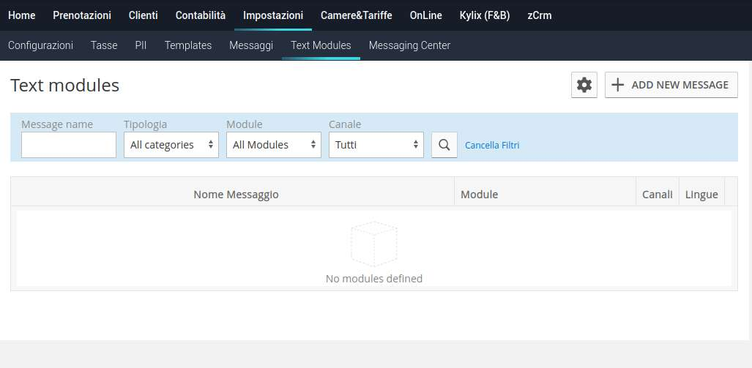This screenshot has width=752, height=368.
Task: Open the Canale Tutti dropdown
Action: pyautogui.click(x=376, y=145)
